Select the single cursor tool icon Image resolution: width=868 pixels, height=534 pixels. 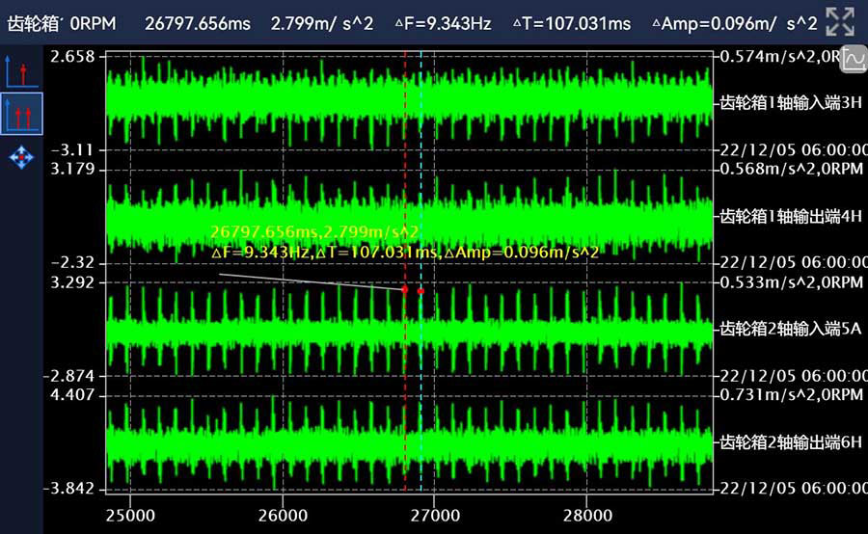click(x=21, y=71)
